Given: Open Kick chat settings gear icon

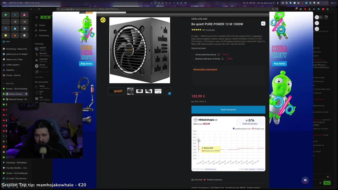Looking at the screenshot, I should (x=320, y=183).
